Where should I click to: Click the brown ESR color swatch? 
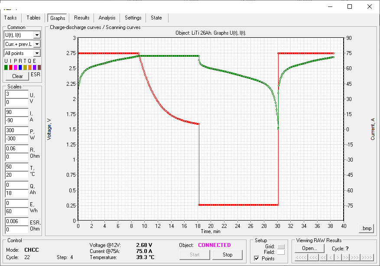click(x=39, y=68)
